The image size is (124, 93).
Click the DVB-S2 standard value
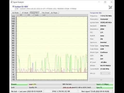pyautogui.click(x=103, y=26)
